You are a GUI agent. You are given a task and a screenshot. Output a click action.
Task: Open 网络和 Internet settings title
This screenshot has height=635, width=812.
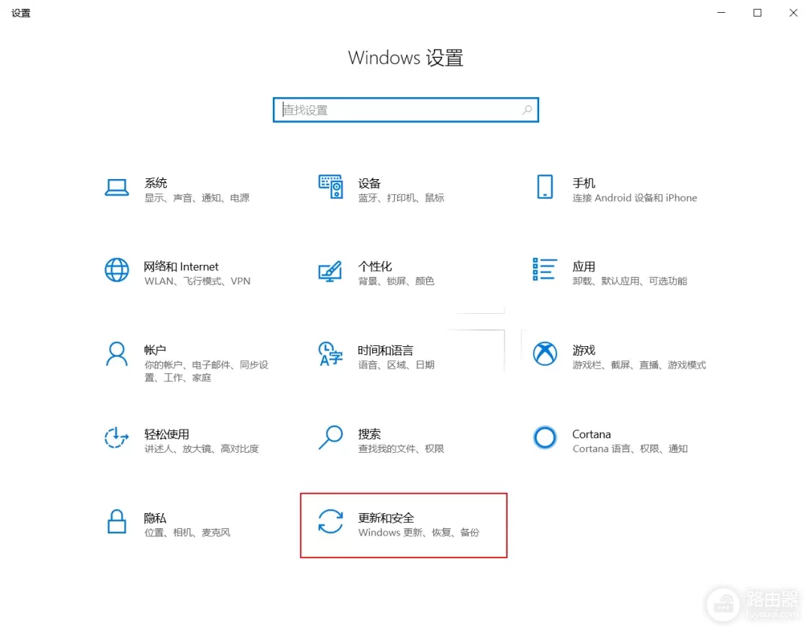pyautogui.click(x=181, y=266)
